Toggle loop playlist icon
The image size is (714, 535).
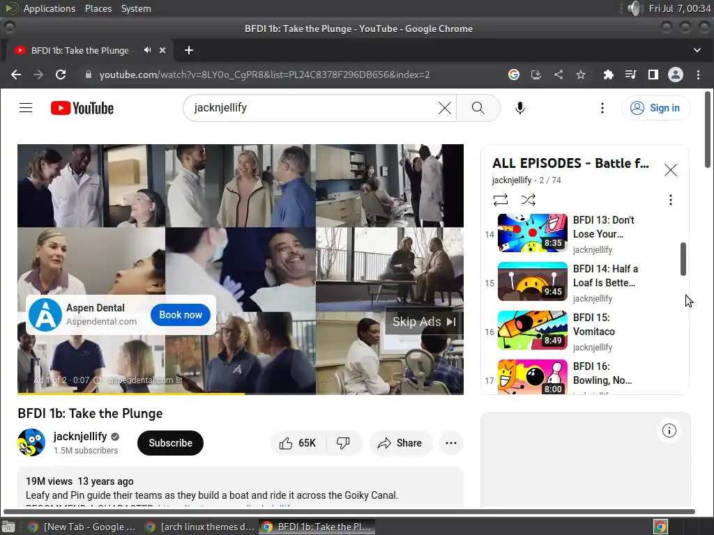click(x=500, y=200)
